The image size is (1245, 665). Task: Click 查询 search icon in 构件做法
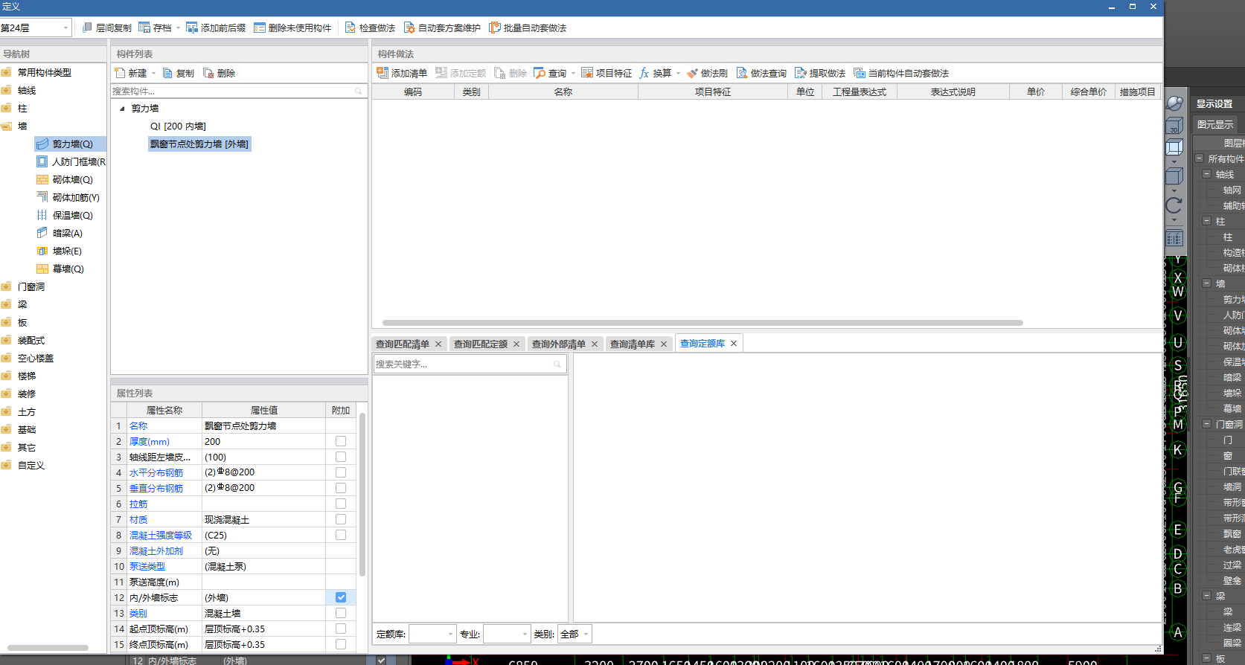pyautogui.click(x=540, y=73)
